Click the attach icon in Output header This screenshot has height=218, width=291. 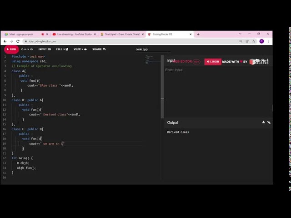269,122
